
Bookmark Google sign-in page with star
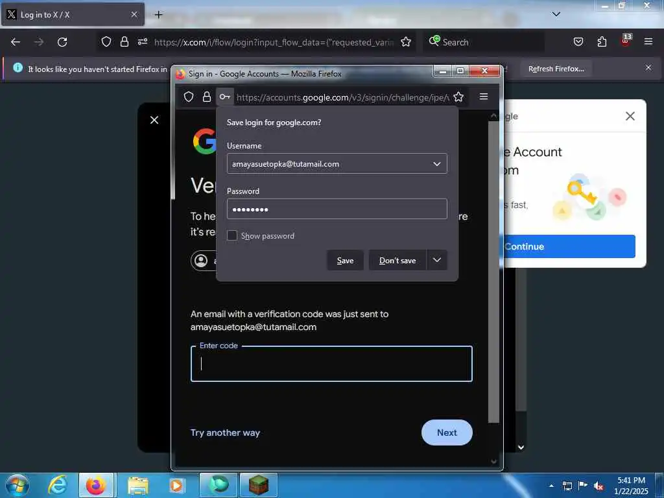458,97
